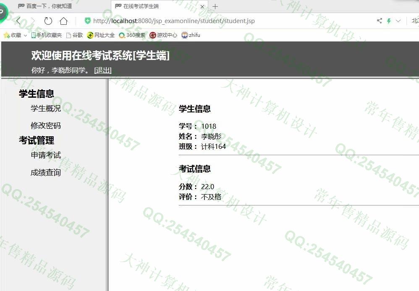
Task: Click the score value 22.0
Action: (x=208, y=187)
